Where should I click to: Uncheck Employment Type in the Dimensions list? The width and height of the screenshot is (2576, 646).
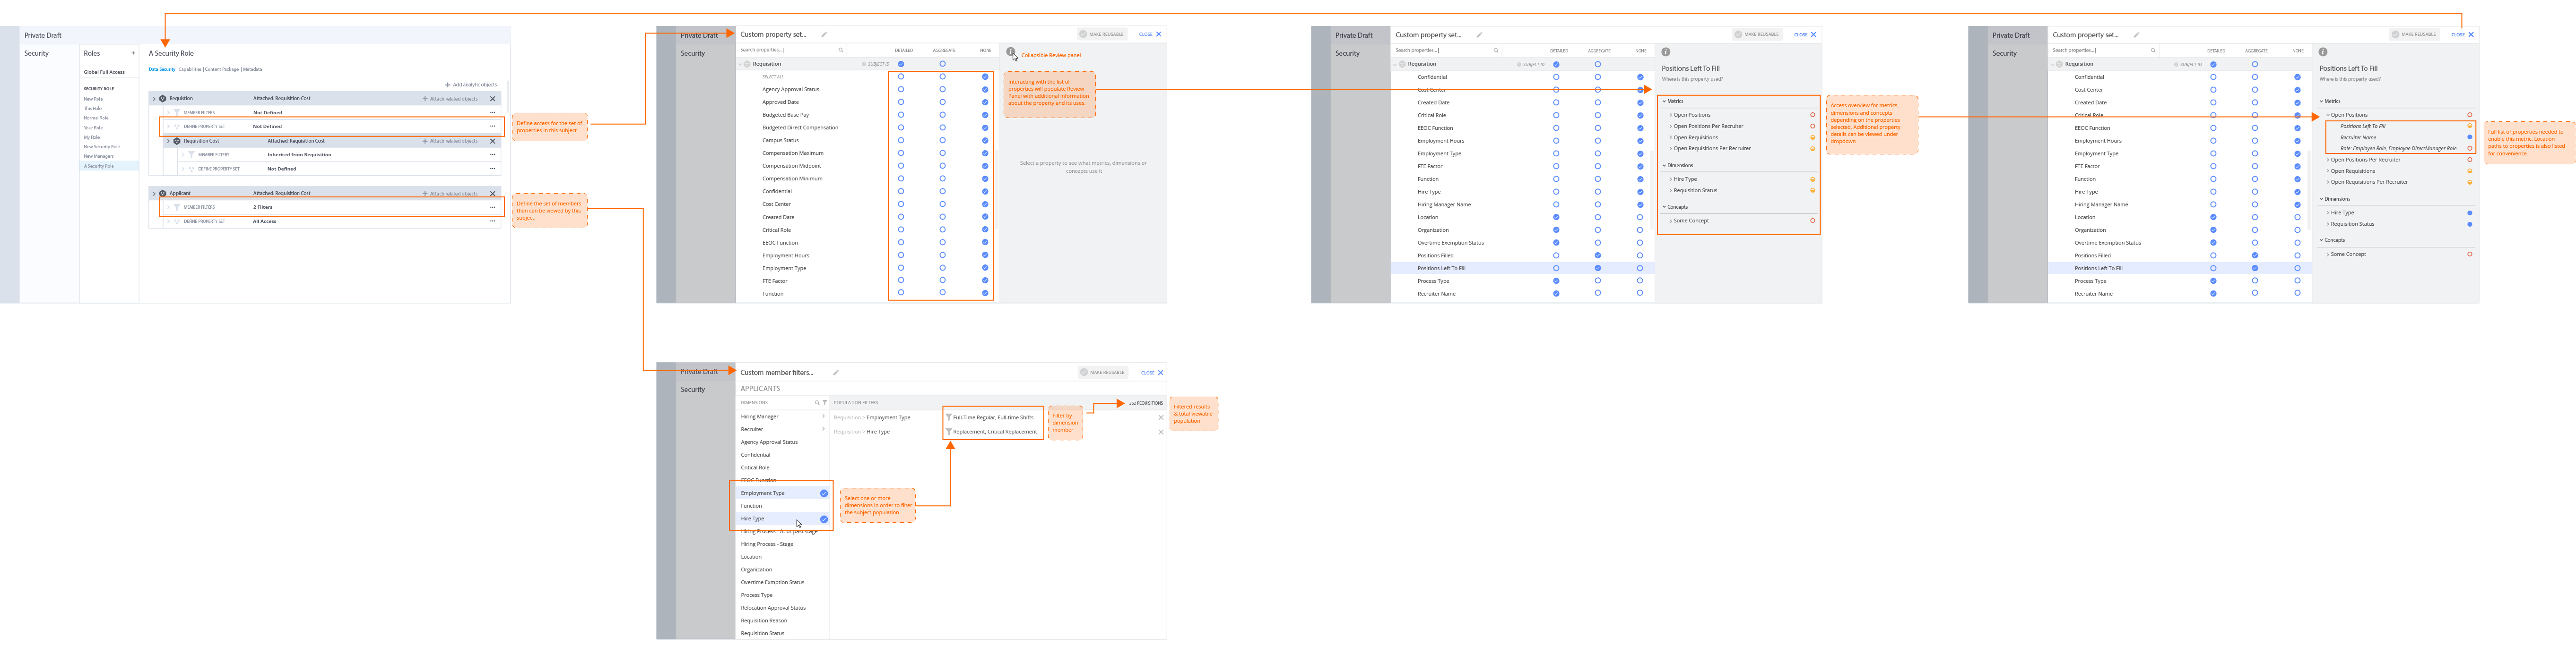tap(823, 493)
